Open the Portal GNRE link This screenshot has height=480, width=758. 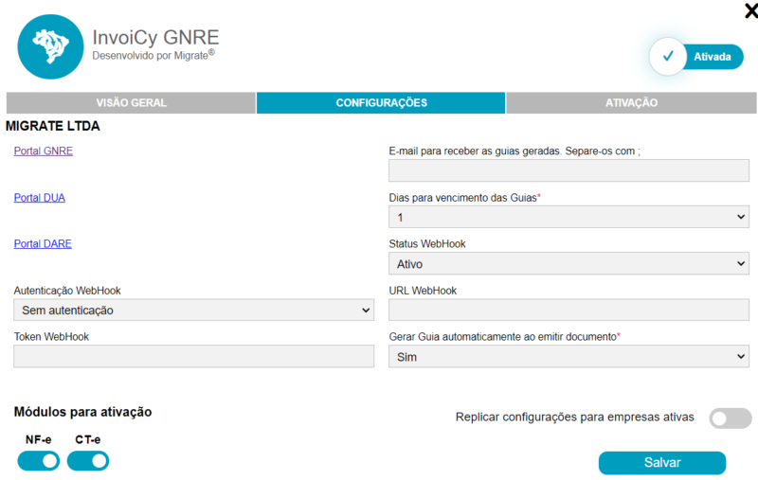click(43, 151)
